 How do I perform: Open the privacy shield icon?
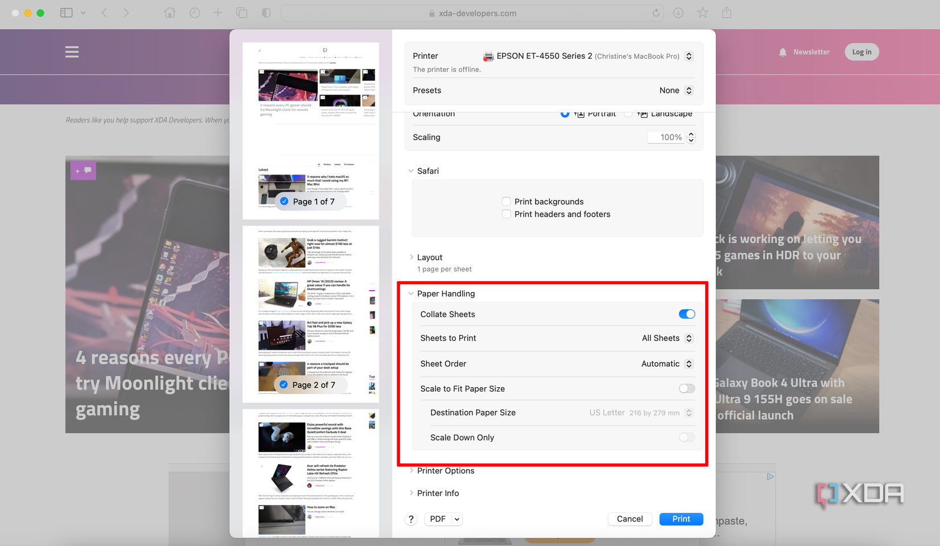[266, 13]
